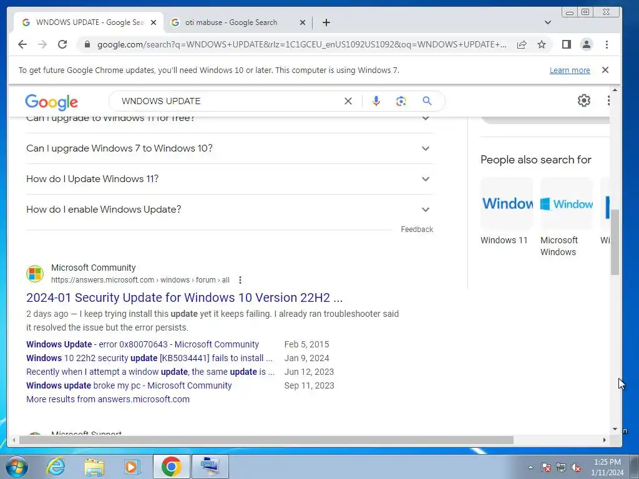Submit search with magnifier icon

pyautogui.click(x=427, y=100)
